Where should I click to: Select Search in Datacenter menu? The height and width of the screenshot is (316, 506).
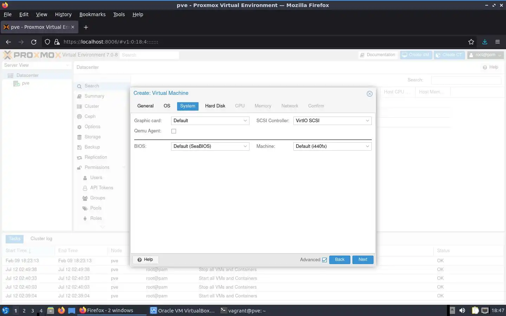[92, 86]
